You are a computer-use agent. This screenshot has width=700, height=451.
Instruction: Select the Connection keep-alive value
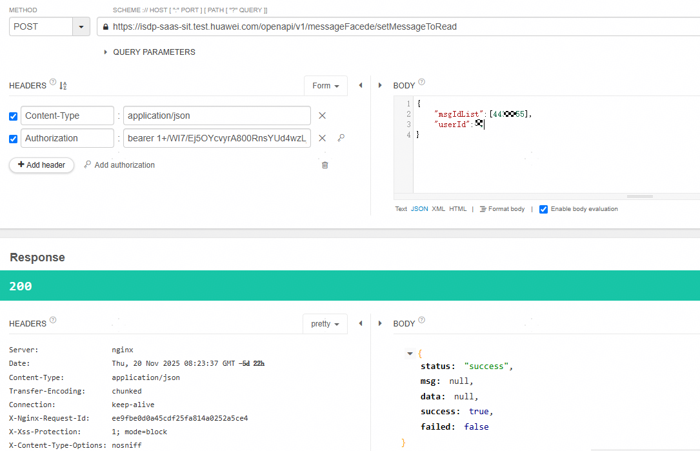133,405
